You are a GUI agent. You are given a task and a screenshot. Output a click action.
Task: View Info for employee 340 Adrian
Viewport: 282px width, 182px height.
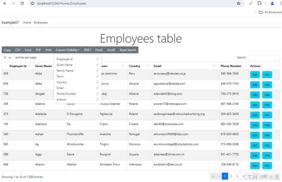267,135
